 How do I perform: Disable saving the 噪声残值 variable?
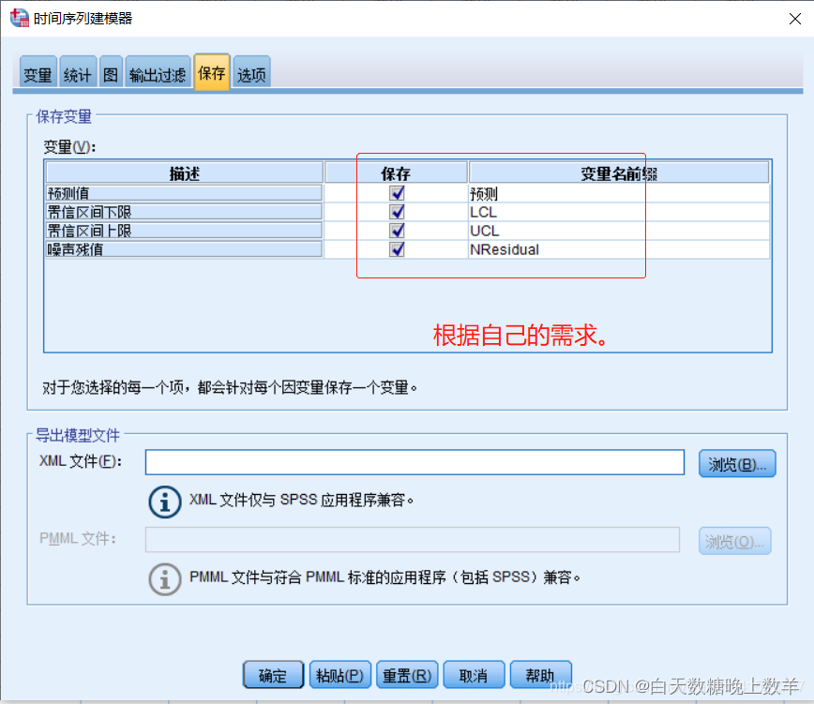tap(397, 249)
